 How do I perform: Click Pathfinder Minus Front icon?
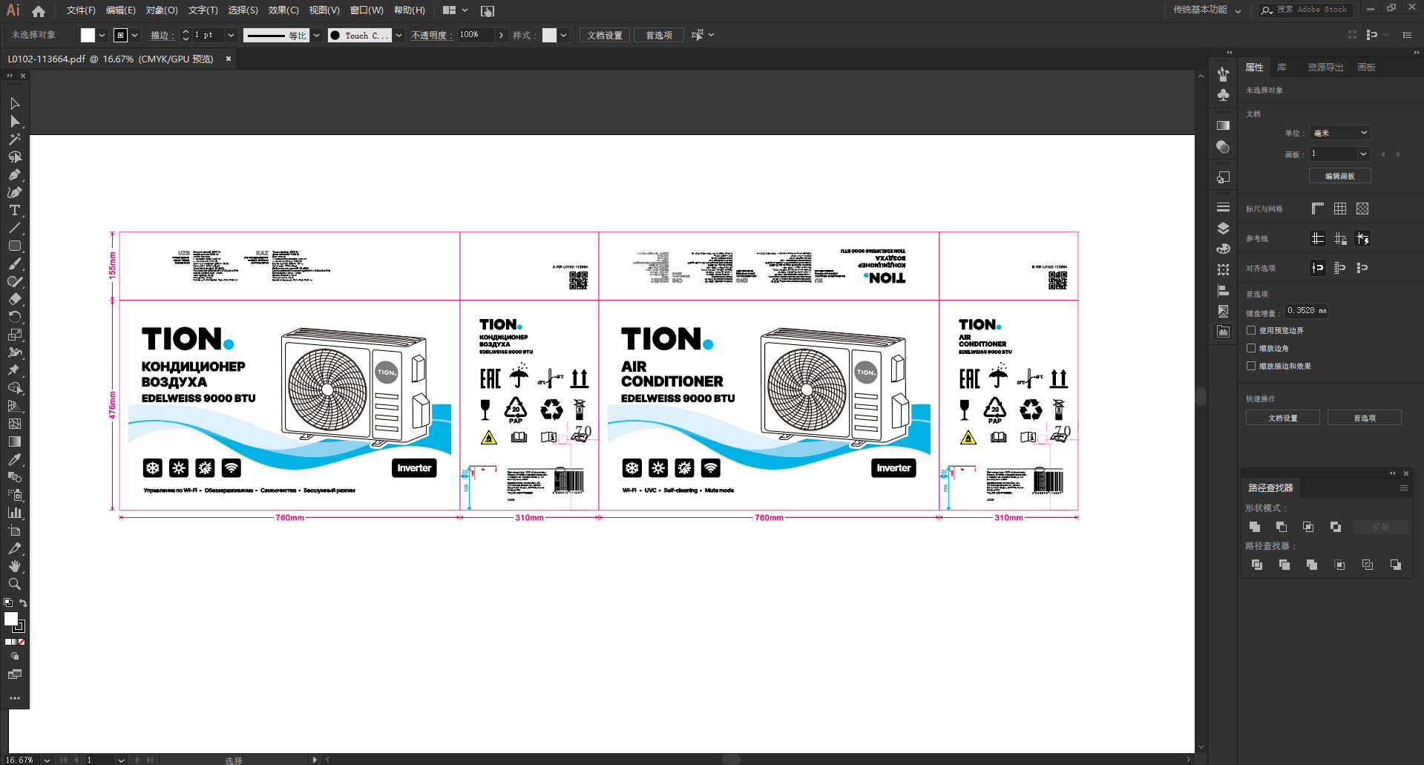click(x=1282, y=527)
